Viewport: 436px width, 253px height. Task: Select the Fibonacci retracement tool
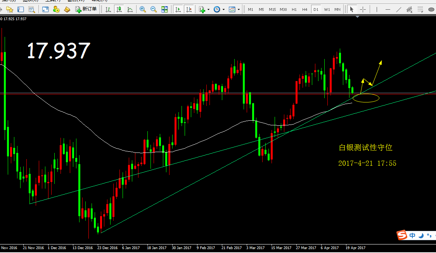(x=420, y=10)
